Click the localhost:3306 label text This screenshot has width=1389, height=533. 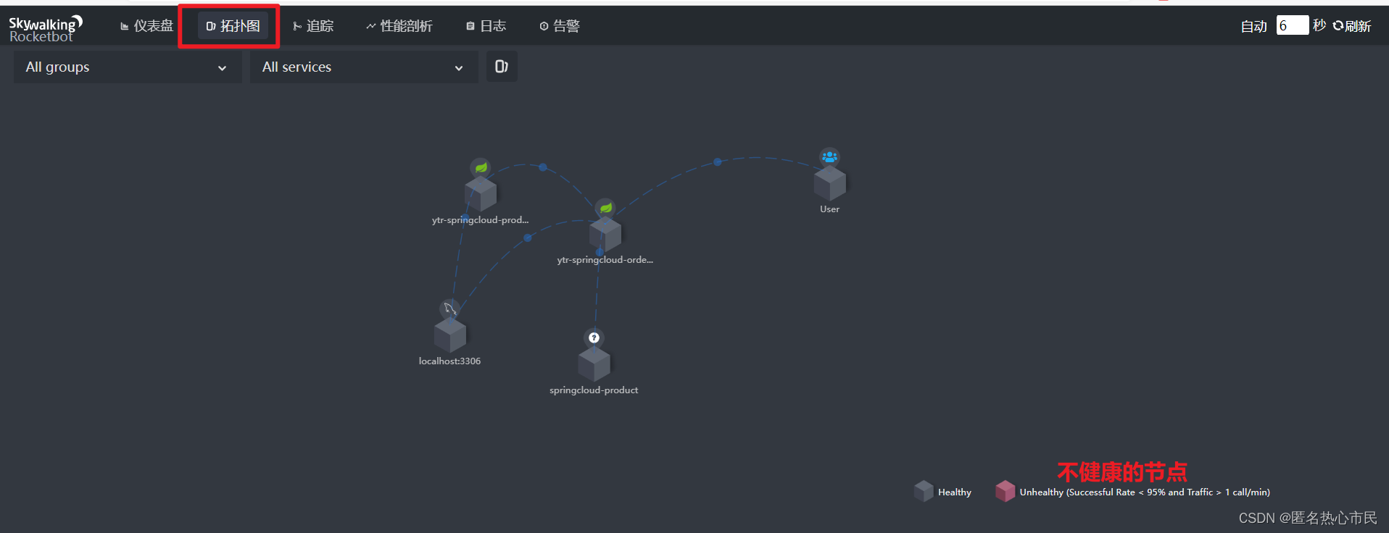pos(449,361)
